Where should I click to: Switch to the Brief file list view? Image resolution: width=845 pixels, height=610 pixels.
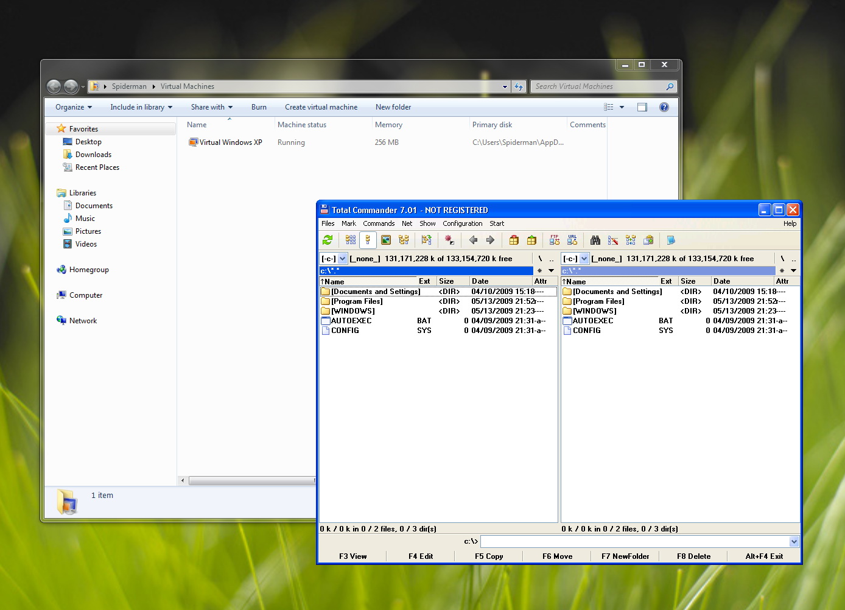pos(351,240)
